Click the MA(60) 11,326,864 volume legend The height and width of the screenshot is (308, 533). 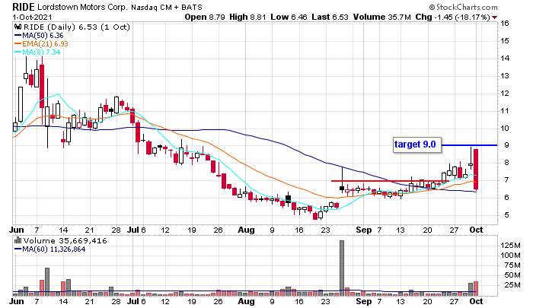(50, 249)
